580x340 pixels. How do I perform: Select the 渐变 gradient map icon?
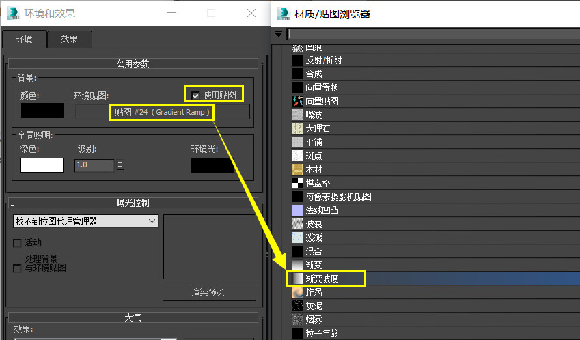pos(298,265)
